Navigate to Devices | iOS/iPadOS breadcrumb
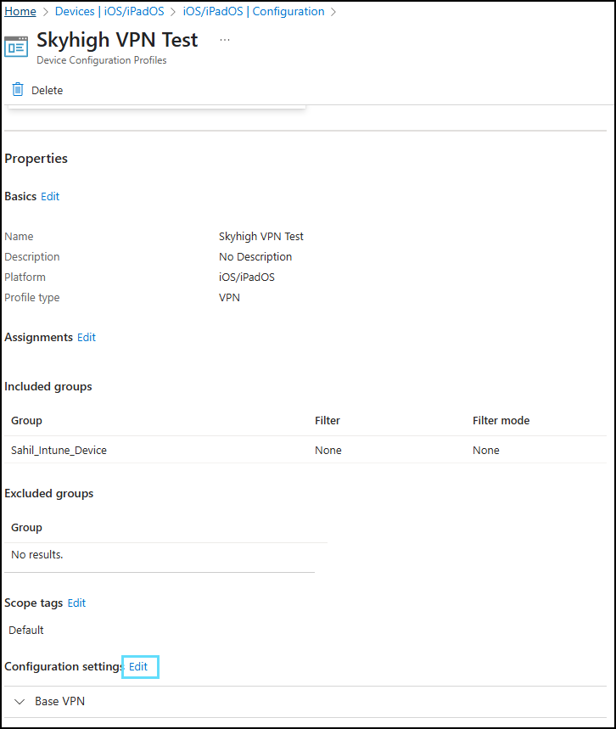Screen dimensions: 616x729 tap(109, 11)
